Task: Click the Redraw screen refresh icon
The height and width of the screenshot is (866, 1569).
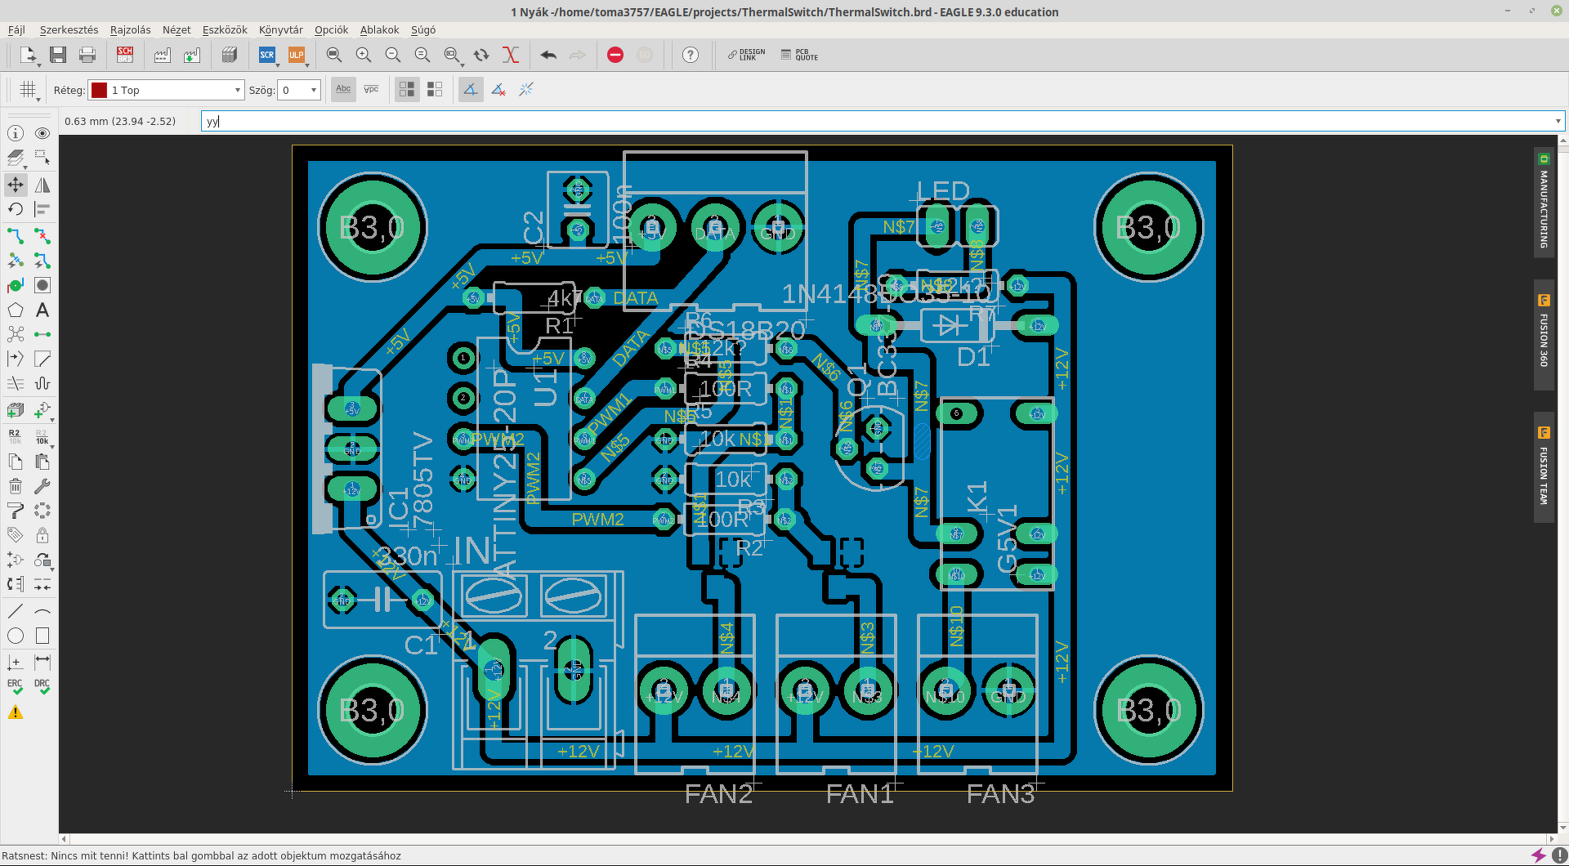Action: tap(481, 55)
